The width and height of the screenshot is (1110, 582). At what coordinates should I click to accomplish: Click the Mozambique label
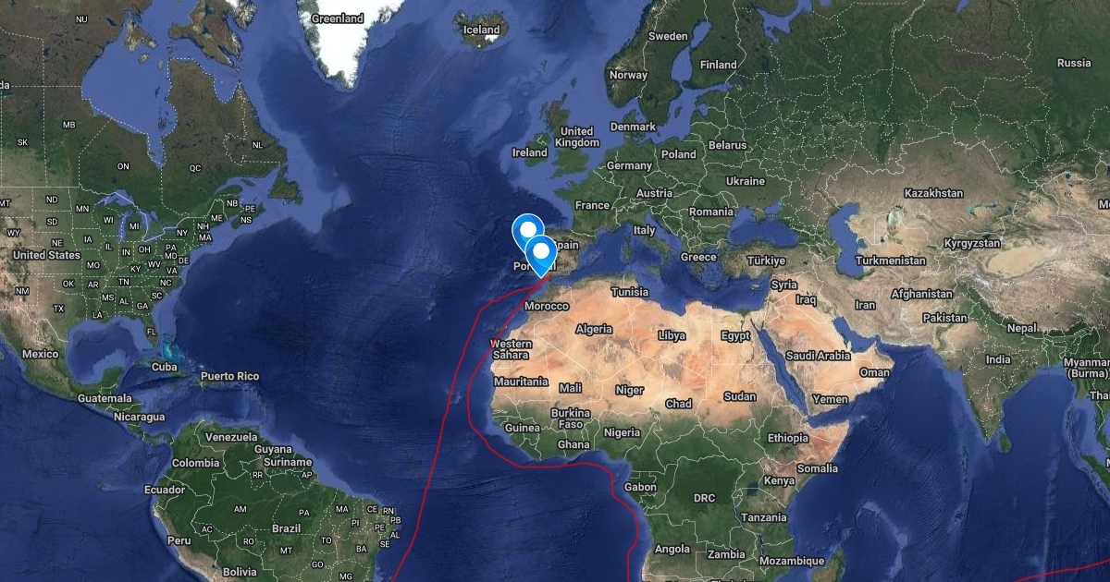792,561
